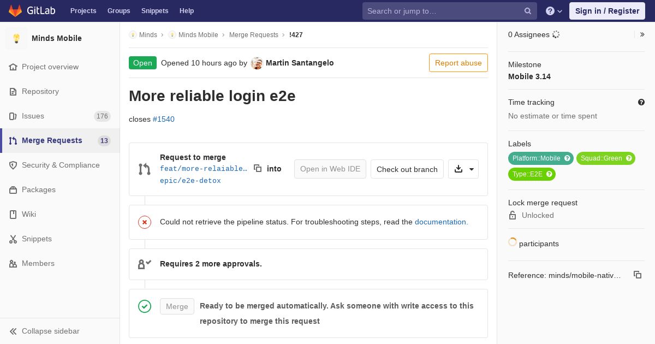Screen dimensions: 655x344
Task: Click the Report abuse button
Action: (458, 63)
